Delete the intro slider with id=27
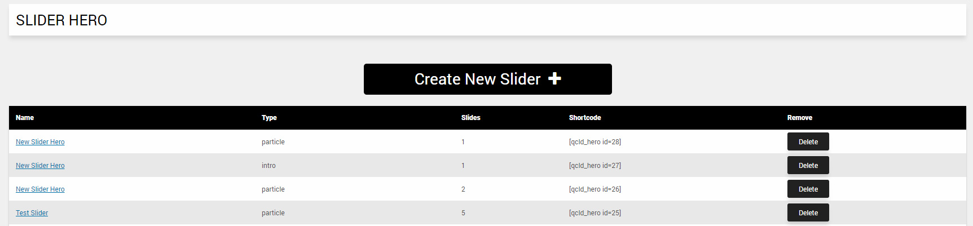The width and height of the screenshot is (973, 226). (x=808, y=166)
